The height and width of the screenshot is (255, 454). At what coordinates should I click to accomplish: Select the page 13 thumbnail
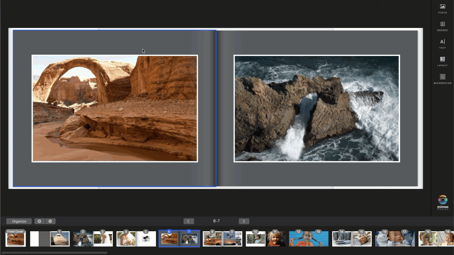point(319,239)
